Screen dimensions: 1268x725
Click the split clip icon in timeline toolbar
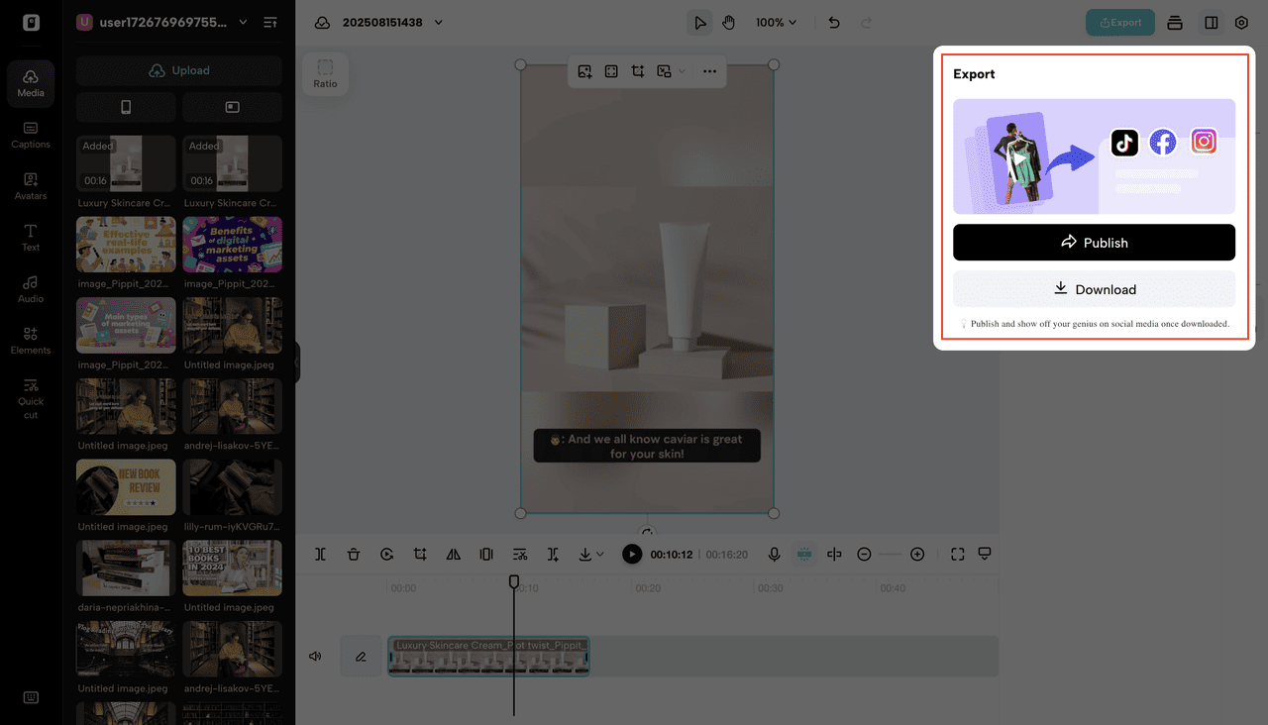(320, 555)
